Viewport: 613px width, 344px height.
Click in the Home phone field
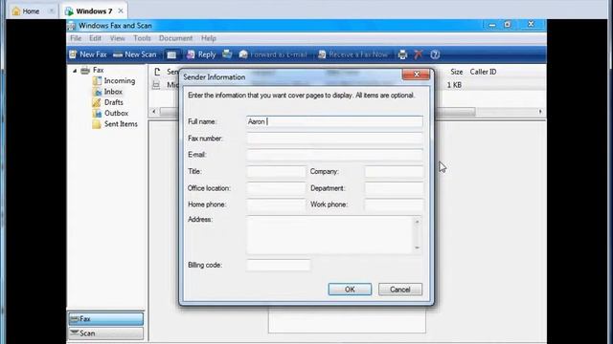[x=276, y=204]
